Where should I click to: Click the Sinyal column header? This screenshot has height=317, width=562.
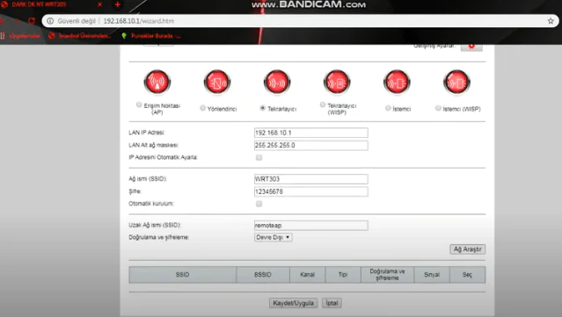point(432,275)
